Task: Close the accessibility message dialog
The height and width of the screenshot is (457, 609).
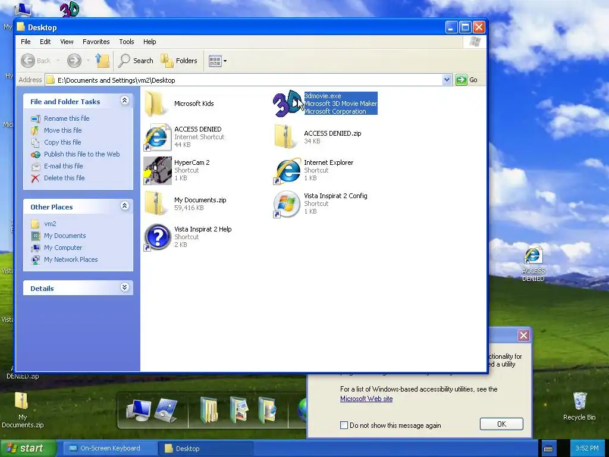Action: click(523, 335)
